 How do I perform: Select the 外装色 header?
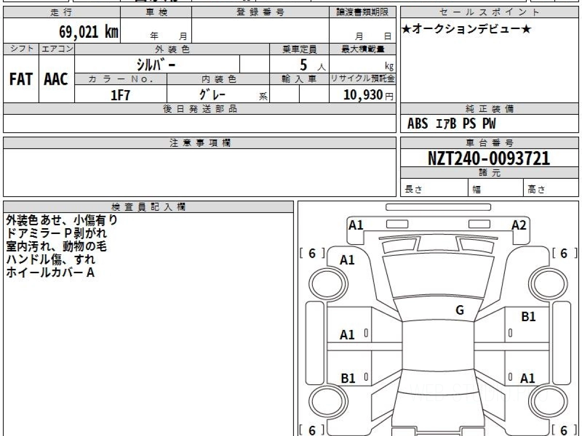(x=172, y=49)
